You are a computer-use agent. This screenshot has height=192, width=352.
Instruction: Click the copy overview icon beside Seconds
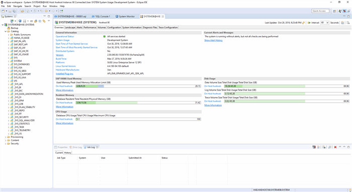click(342, 23)
